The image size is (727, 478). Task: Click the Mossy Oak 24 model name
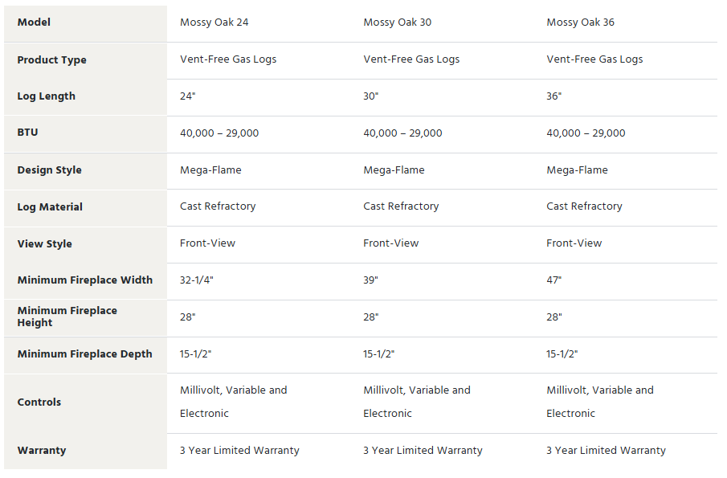214,22
